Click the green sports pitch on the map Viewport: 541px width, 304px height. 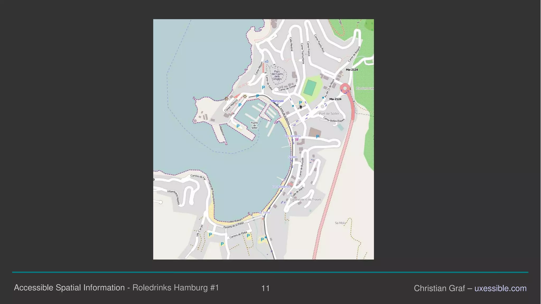[310, 88]
